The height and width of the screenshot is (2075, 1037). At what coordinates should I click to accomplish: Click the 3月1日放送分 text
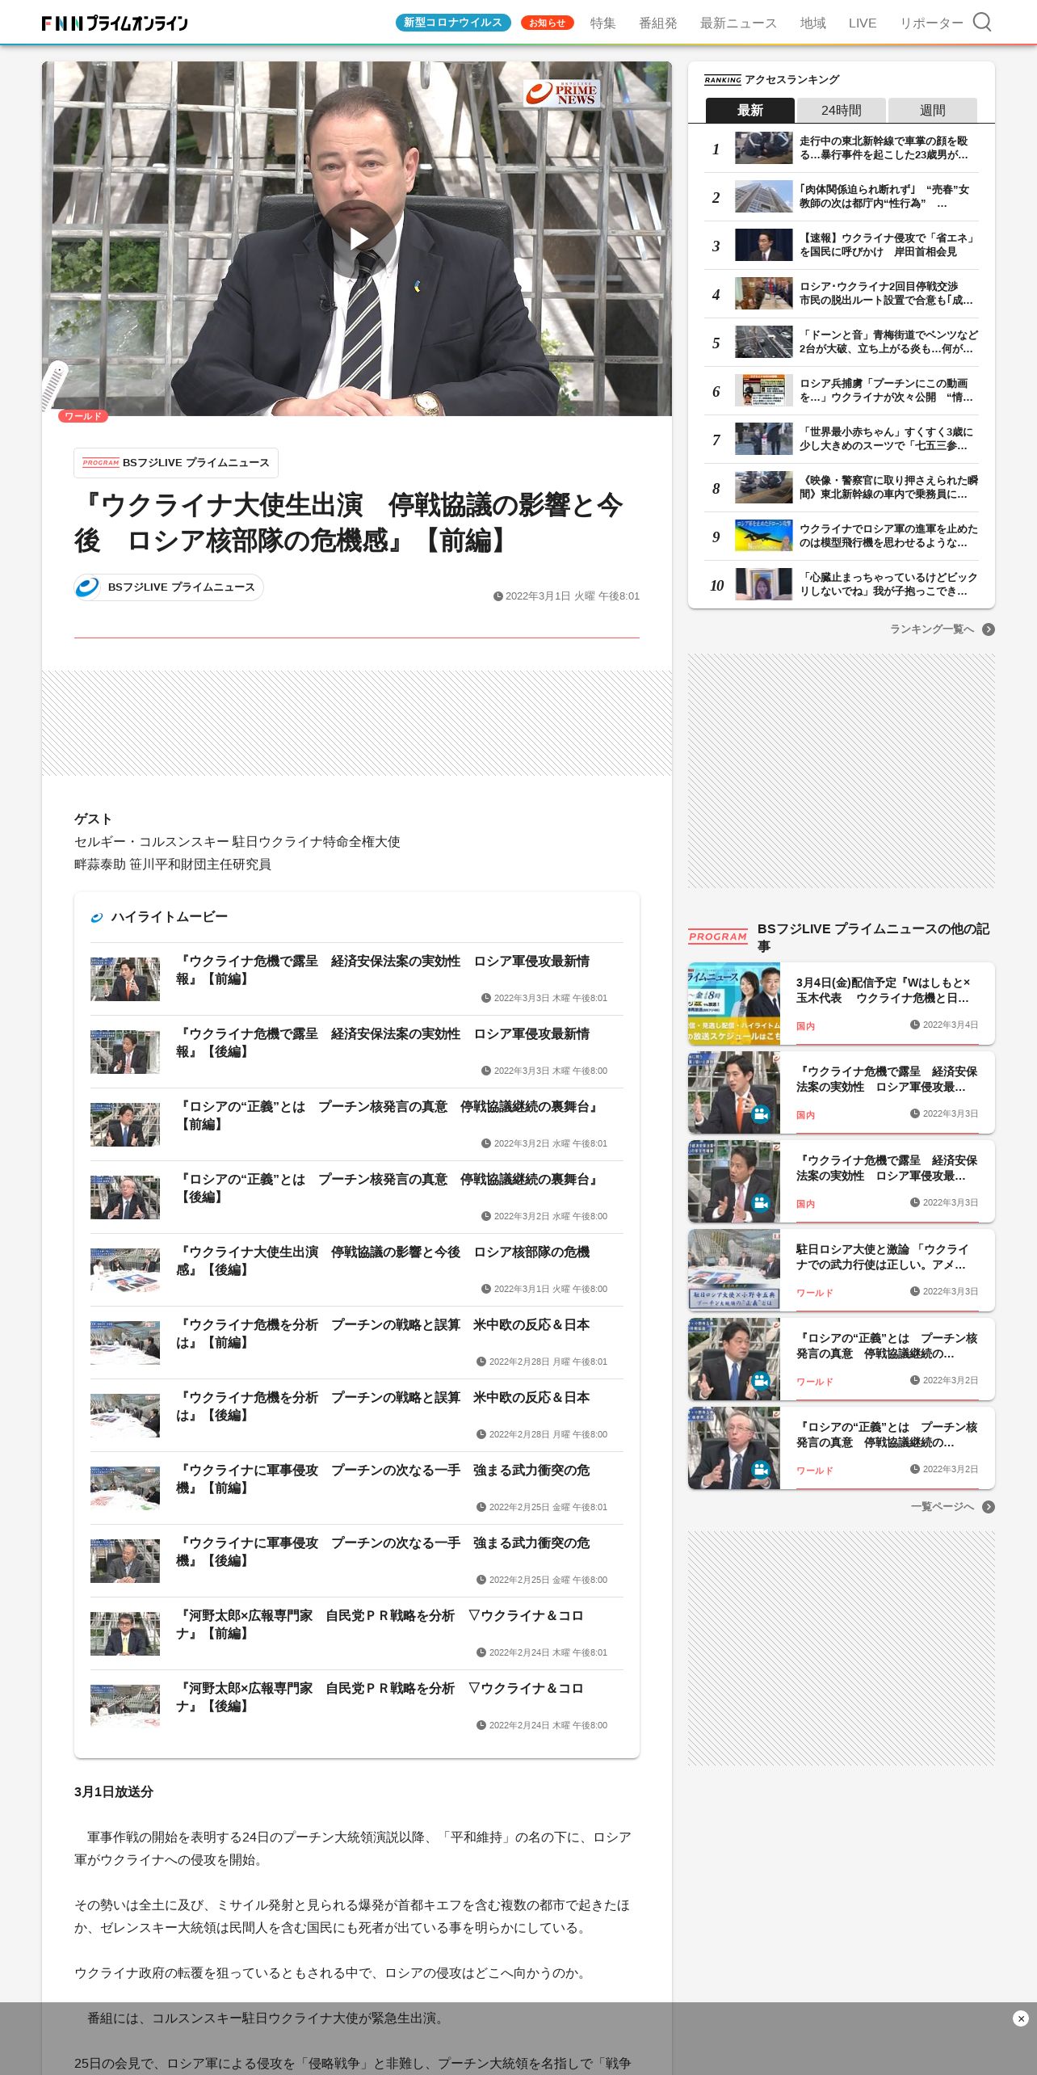114,1791
